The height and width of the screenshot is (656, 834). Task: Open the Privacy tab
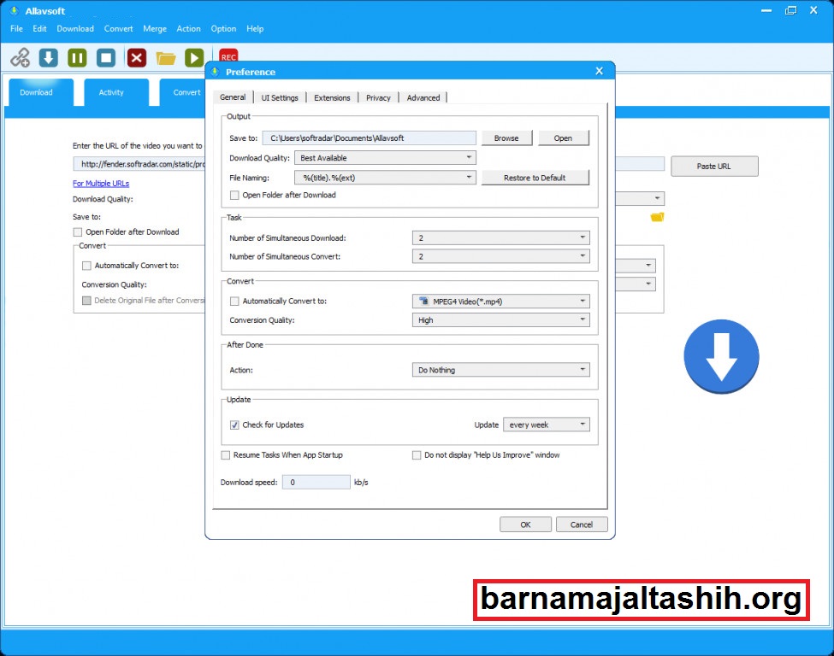[378, 97]
